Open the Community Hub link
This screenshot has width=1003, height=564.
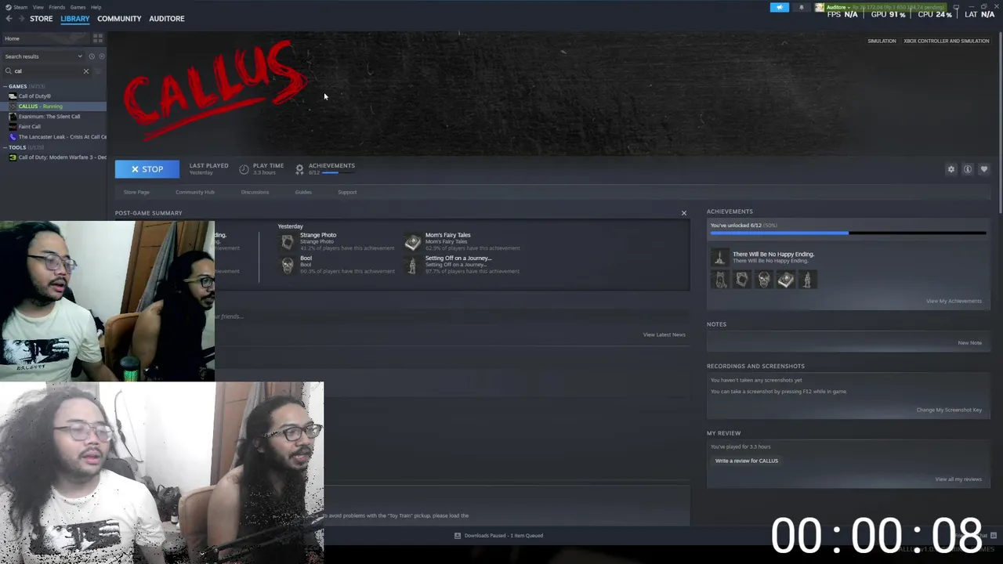(195, 192)
